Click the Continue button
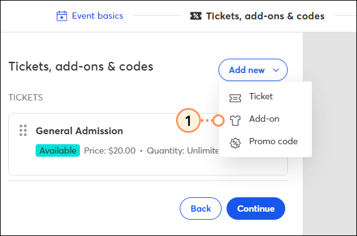This screenshot has height=236, width=357. click(256, 209)
